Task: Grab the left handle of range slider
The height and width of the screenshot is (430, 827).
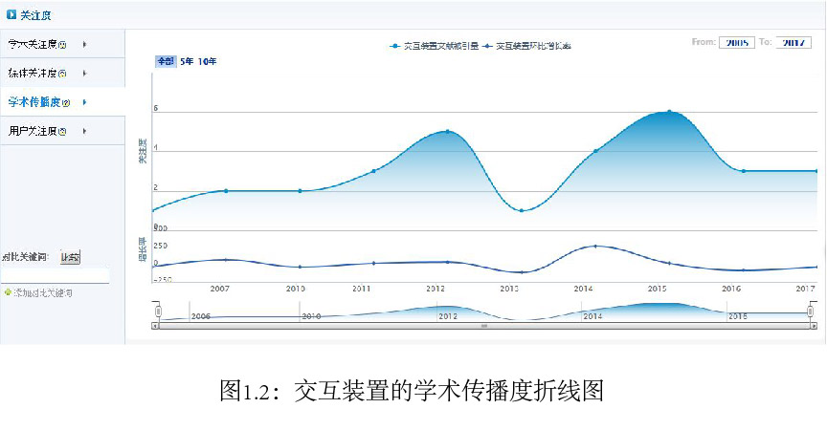Action: 158,311
